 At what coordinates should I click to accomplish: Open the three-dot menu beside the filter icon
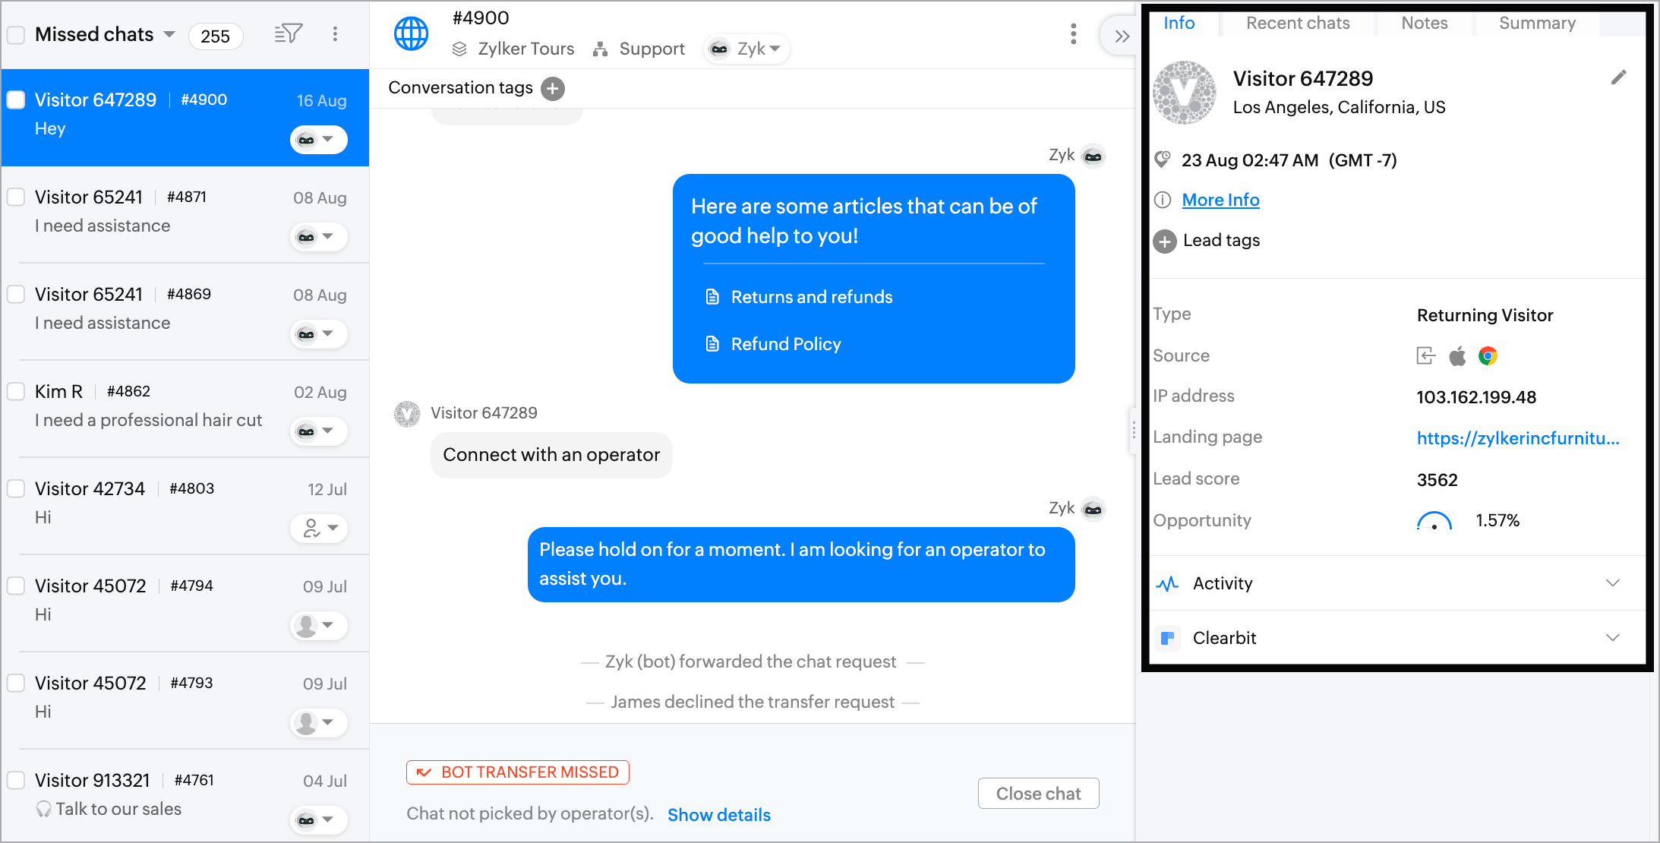(335, 33)
